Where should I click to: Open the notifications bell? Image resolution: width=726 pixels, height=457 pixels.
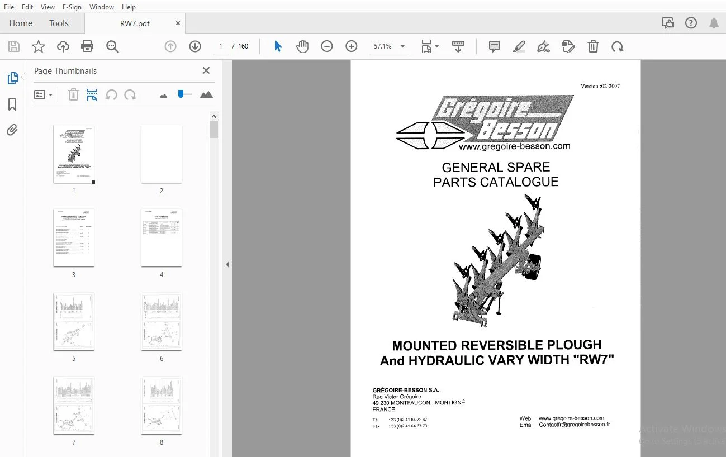[x=714, y=23]
